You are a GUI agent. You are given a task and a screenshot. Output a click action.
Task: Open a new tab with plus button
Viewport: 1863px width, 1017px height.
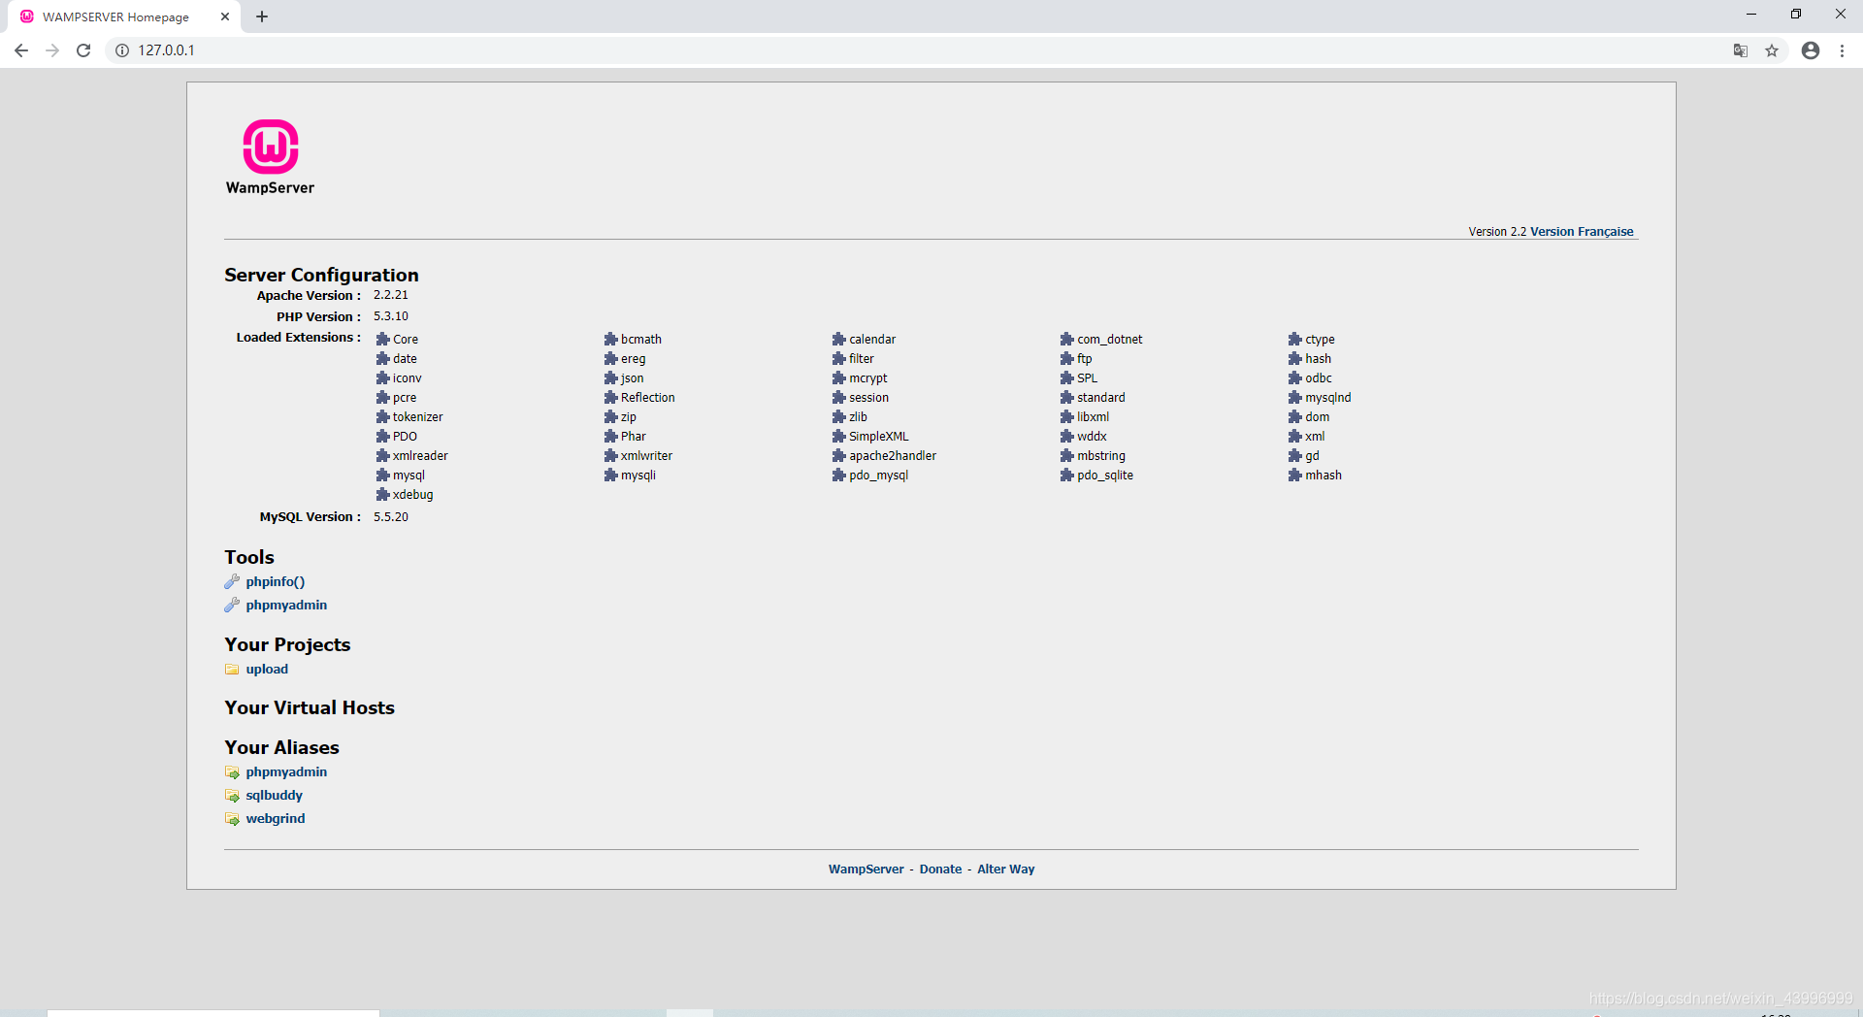coord(262,16)
